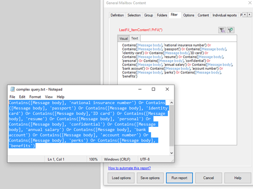Click the filter check icon button

point(231,30)
